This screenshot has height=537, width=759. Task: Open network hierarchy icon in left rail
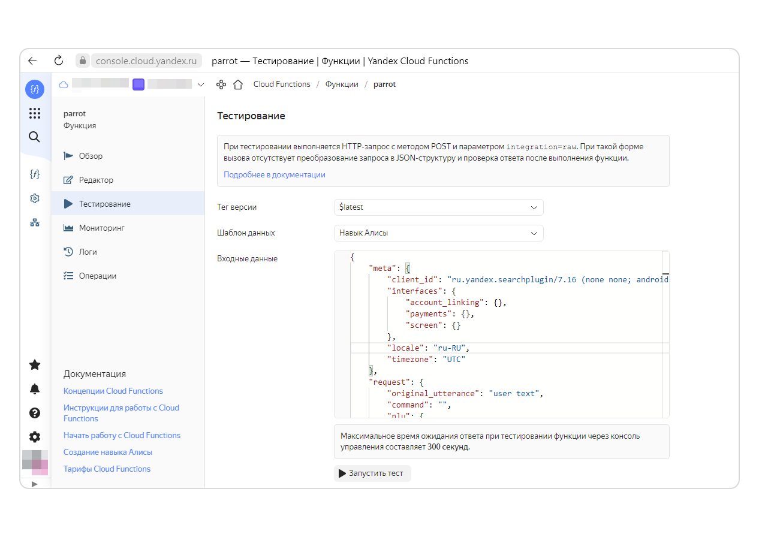(35, 222)
